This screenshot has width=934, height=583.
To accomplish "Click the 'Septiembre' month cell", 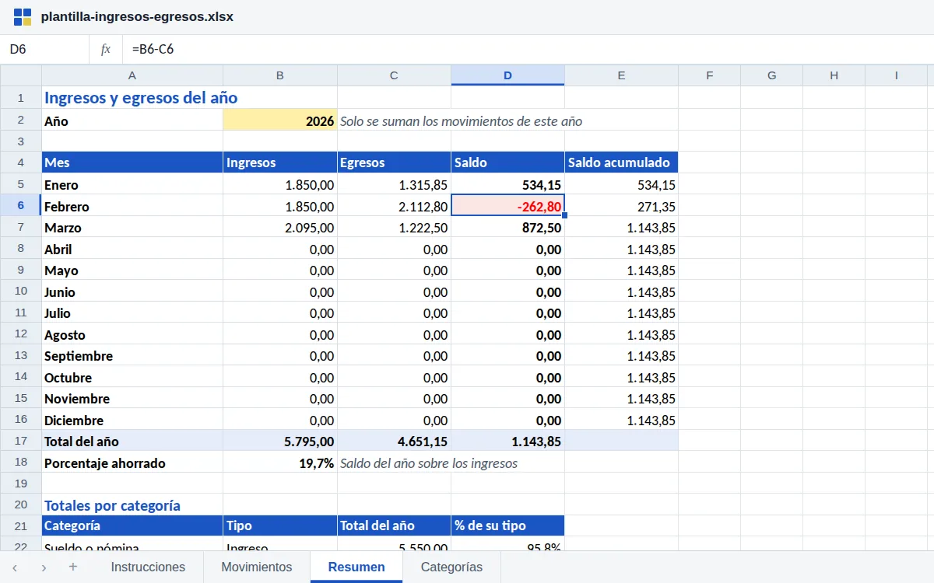I will pyautogui.click(x=132, y=356).
